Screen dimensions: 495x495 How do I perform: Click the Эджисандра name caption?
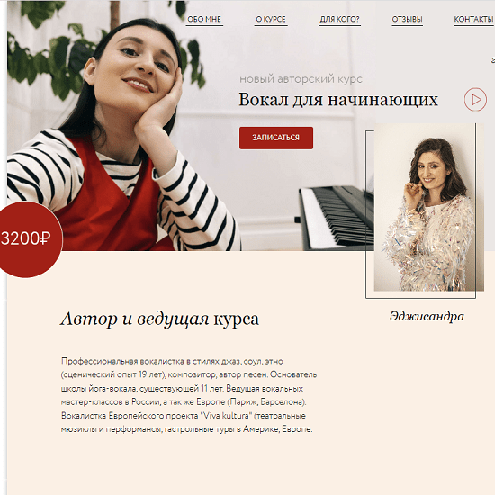point(427,316)
